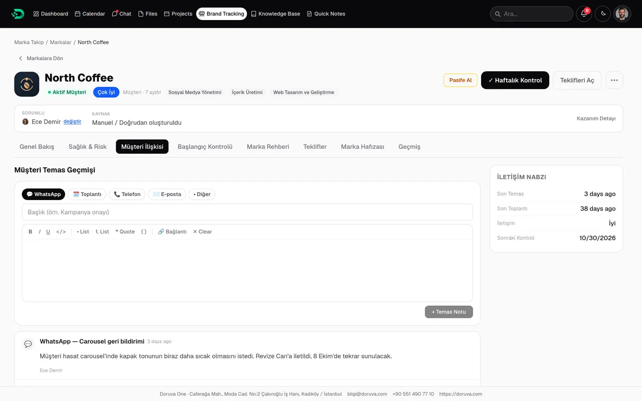
Task: Open Calendar from the top navigation
Action: point(90,14)
